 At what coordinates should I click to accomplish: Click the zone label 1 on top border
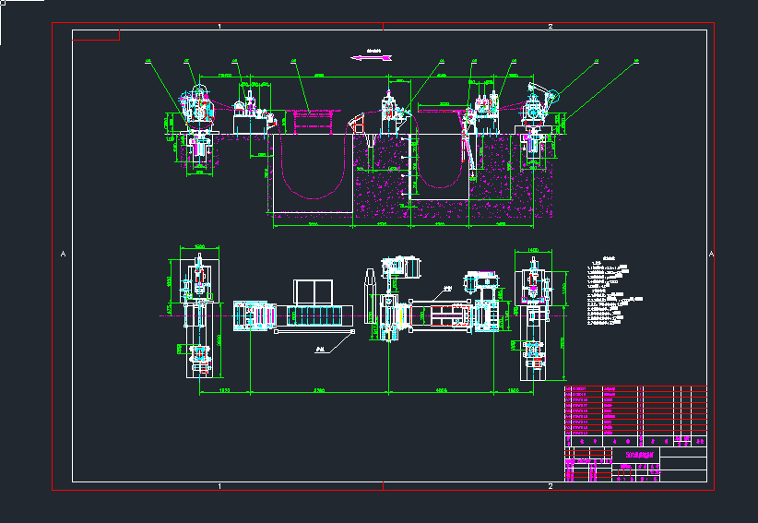[219, 27]
